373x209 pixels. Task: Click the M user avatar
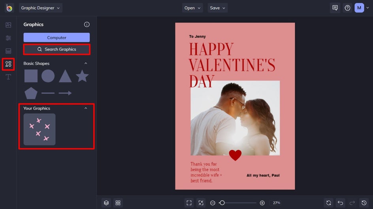pyautogui.click(x=359, y=8)
